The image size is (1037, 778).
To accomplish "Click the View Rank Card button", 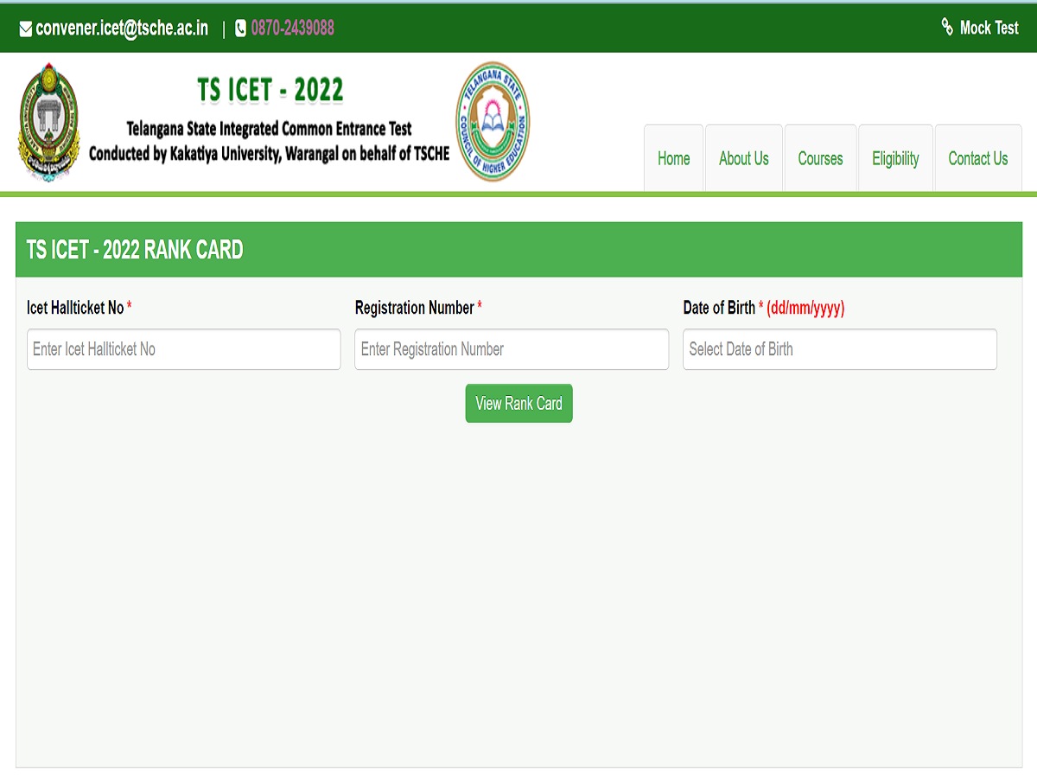I will (x=518, y=404).
